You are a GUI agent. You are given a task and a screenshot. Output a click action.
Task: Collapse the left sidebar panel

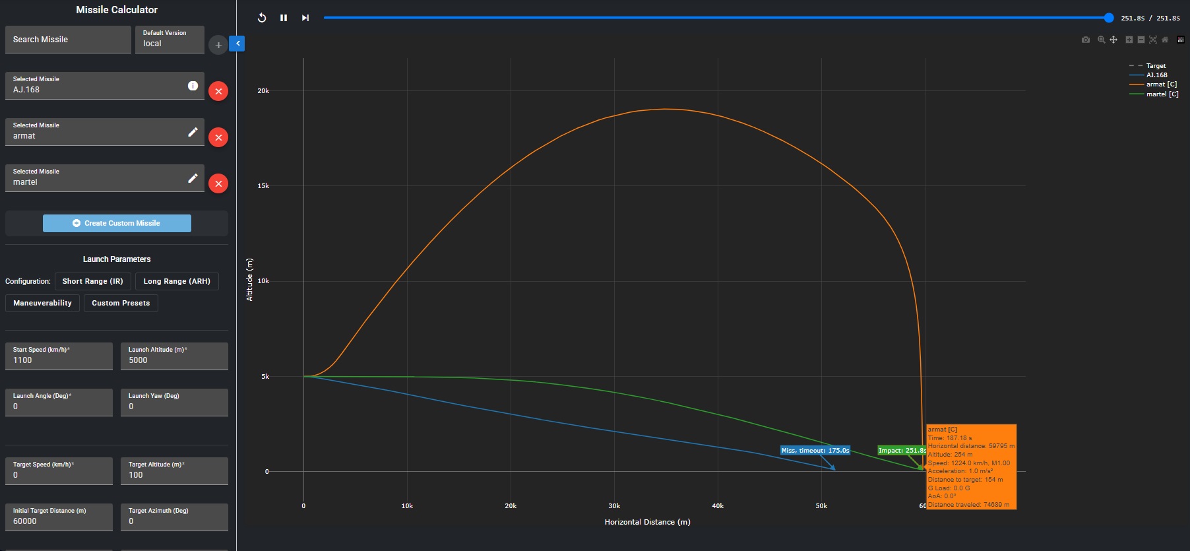click(x=237, y=44)
